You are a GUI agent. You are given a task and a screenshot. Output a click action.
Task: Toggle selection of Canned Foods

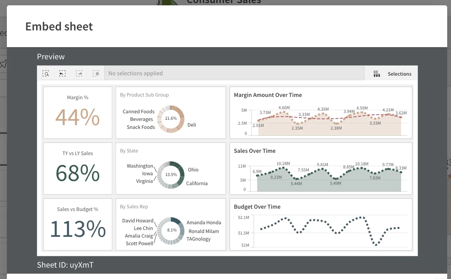(138, 111)
